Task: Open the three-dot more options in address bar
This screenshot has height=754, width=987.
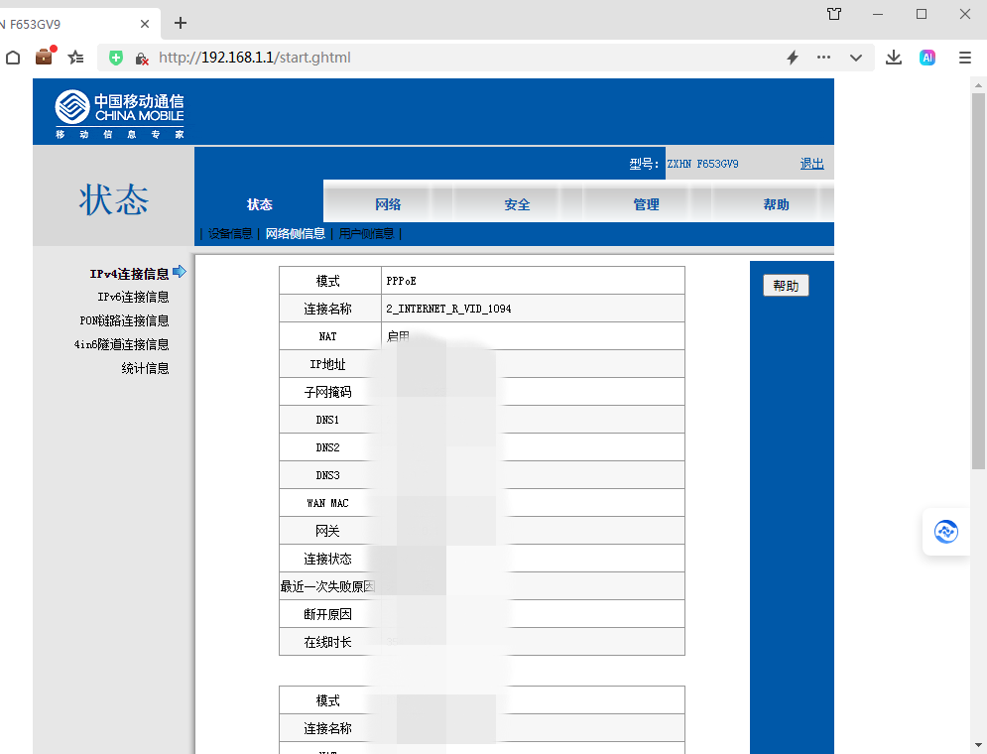Action: coord(823,58)
